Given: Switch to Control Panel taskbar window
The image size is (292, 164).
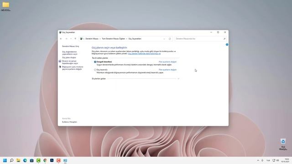Looking at the screenshot, I should 65,160.
